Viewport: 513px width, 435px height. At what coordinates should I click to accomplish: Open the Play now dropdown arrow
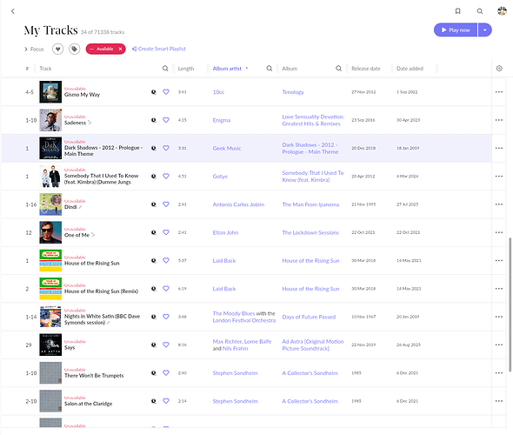point(485,30)
